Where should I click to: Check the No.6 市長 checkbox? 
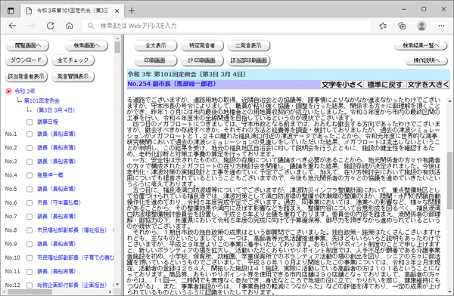(30, 203)
